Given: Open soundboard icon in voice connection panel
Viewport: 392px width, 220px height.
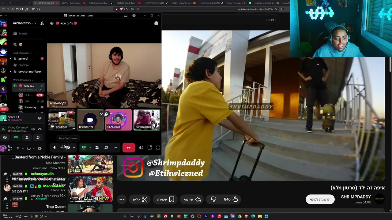Looking at the screenshot, I should pos(38,137).
